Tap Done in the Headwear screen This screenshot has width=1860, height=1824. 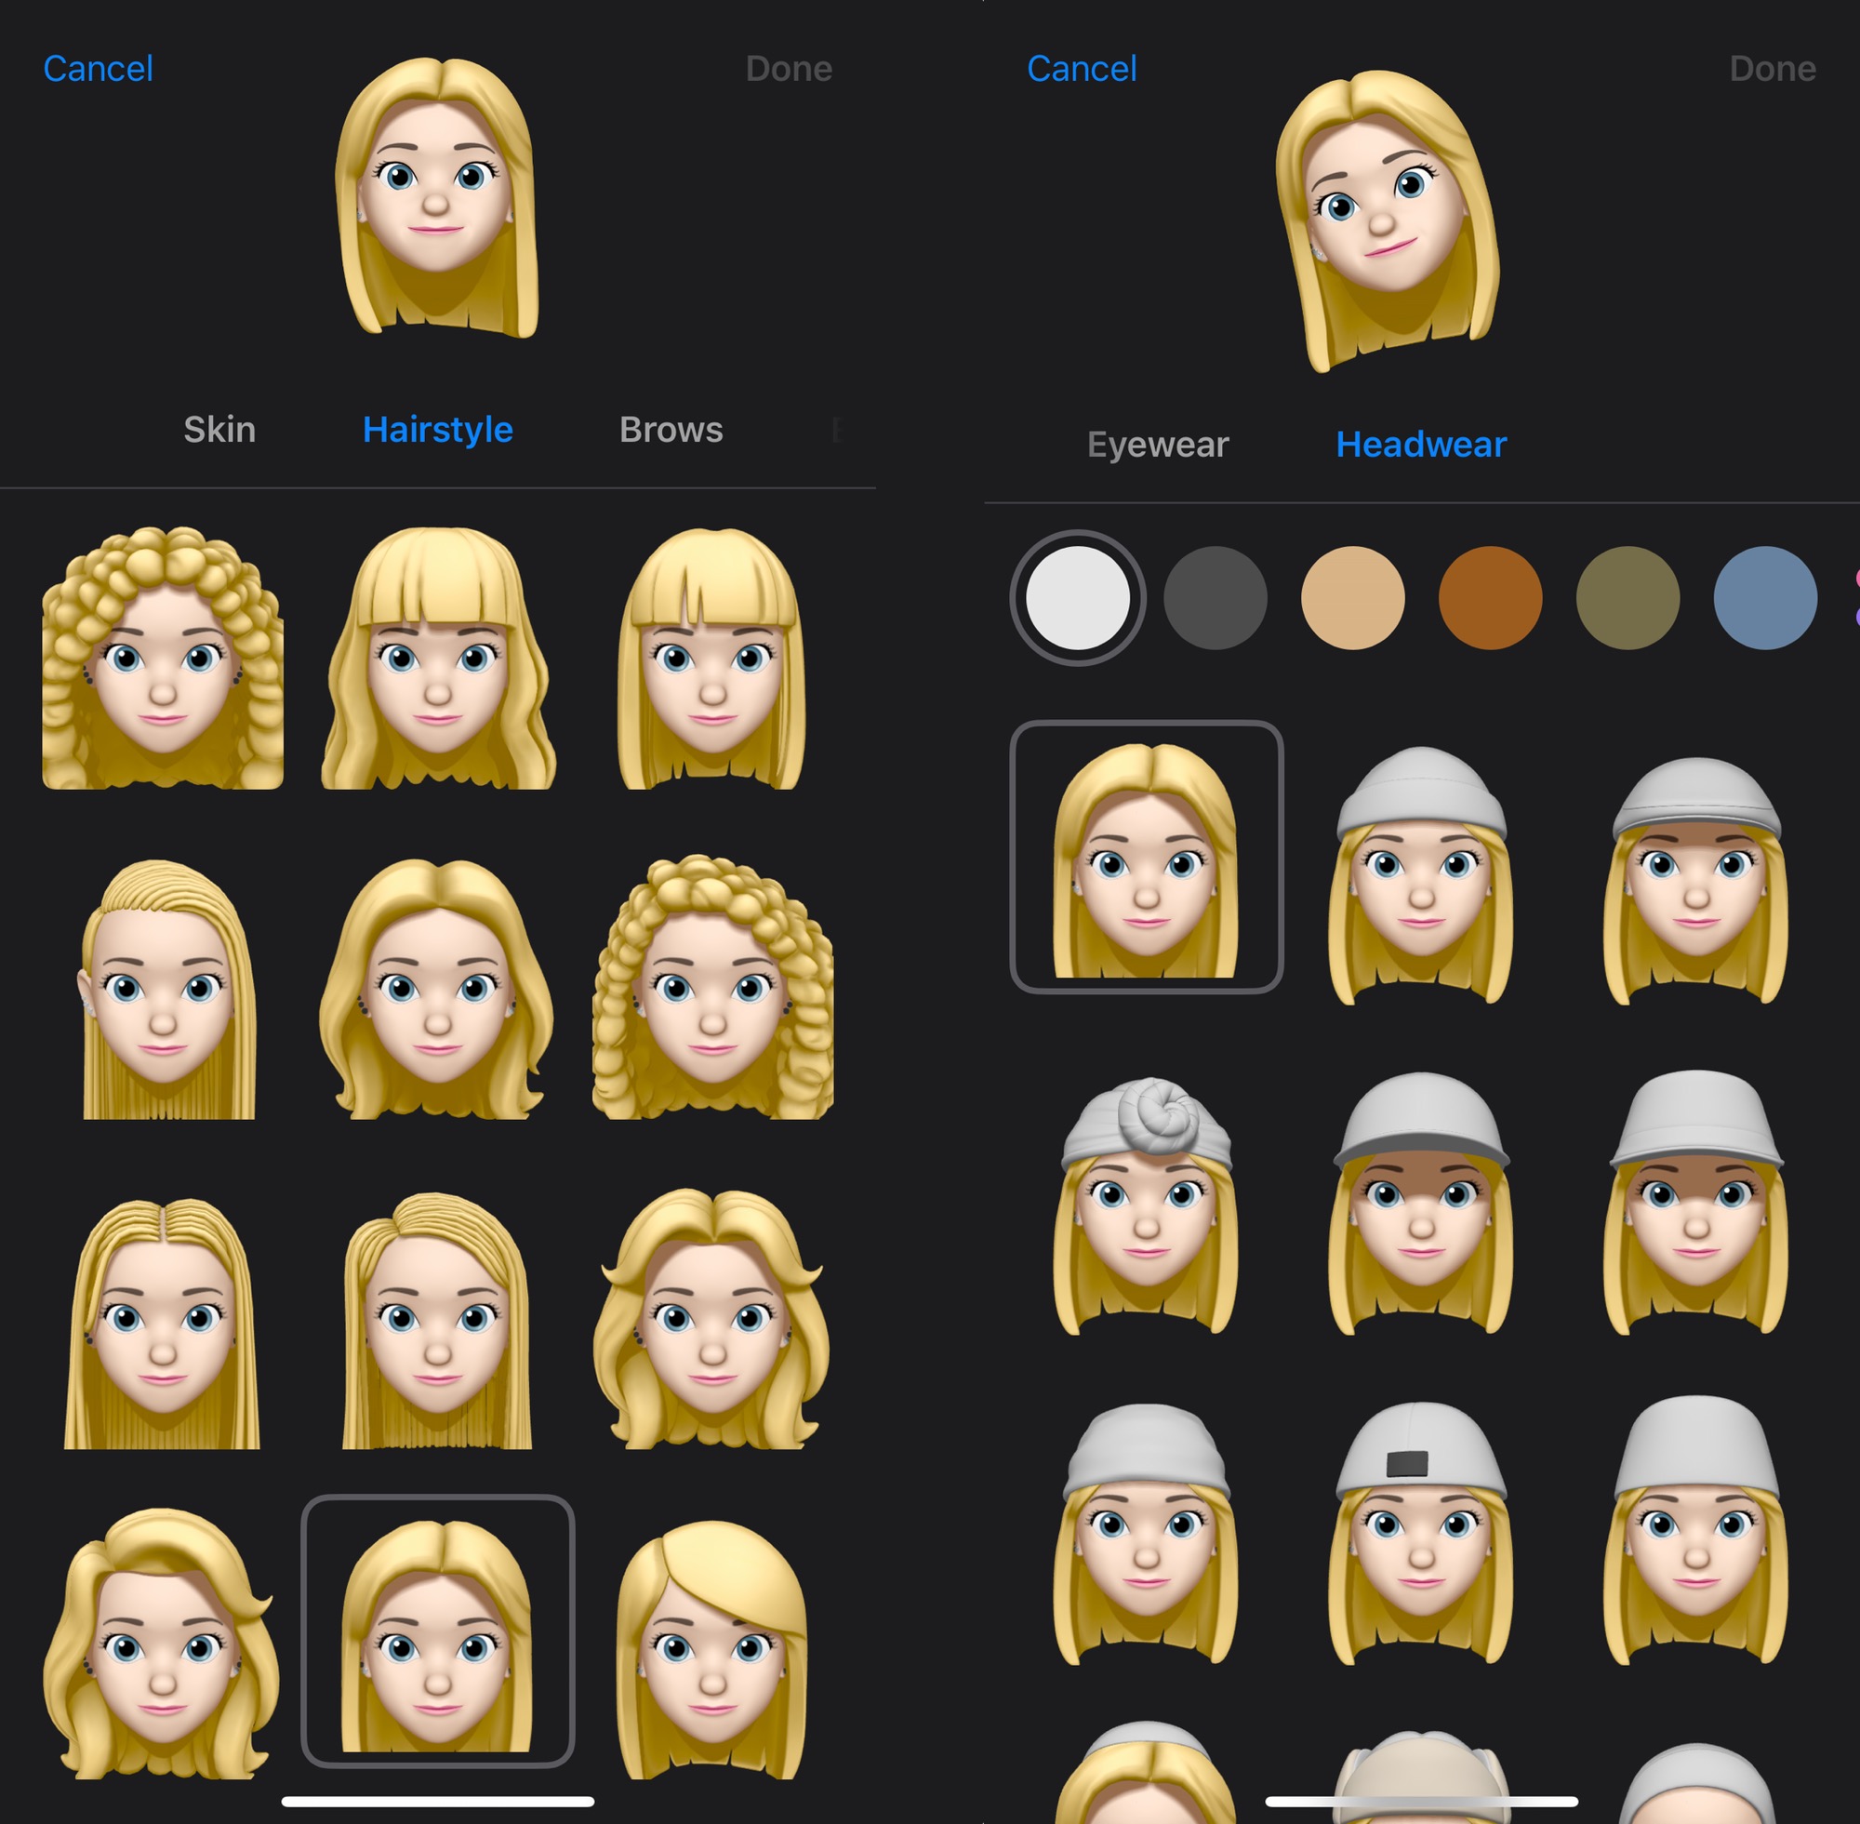pyautogui.click(x=1772, y=69)
